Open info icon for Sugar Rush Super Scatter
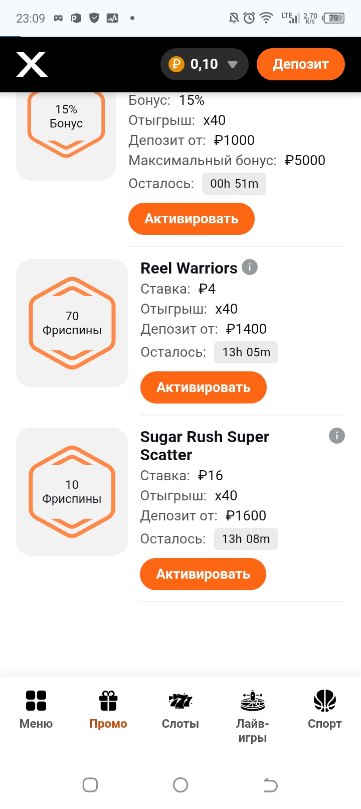361x809 pixels. click(337, 436)
